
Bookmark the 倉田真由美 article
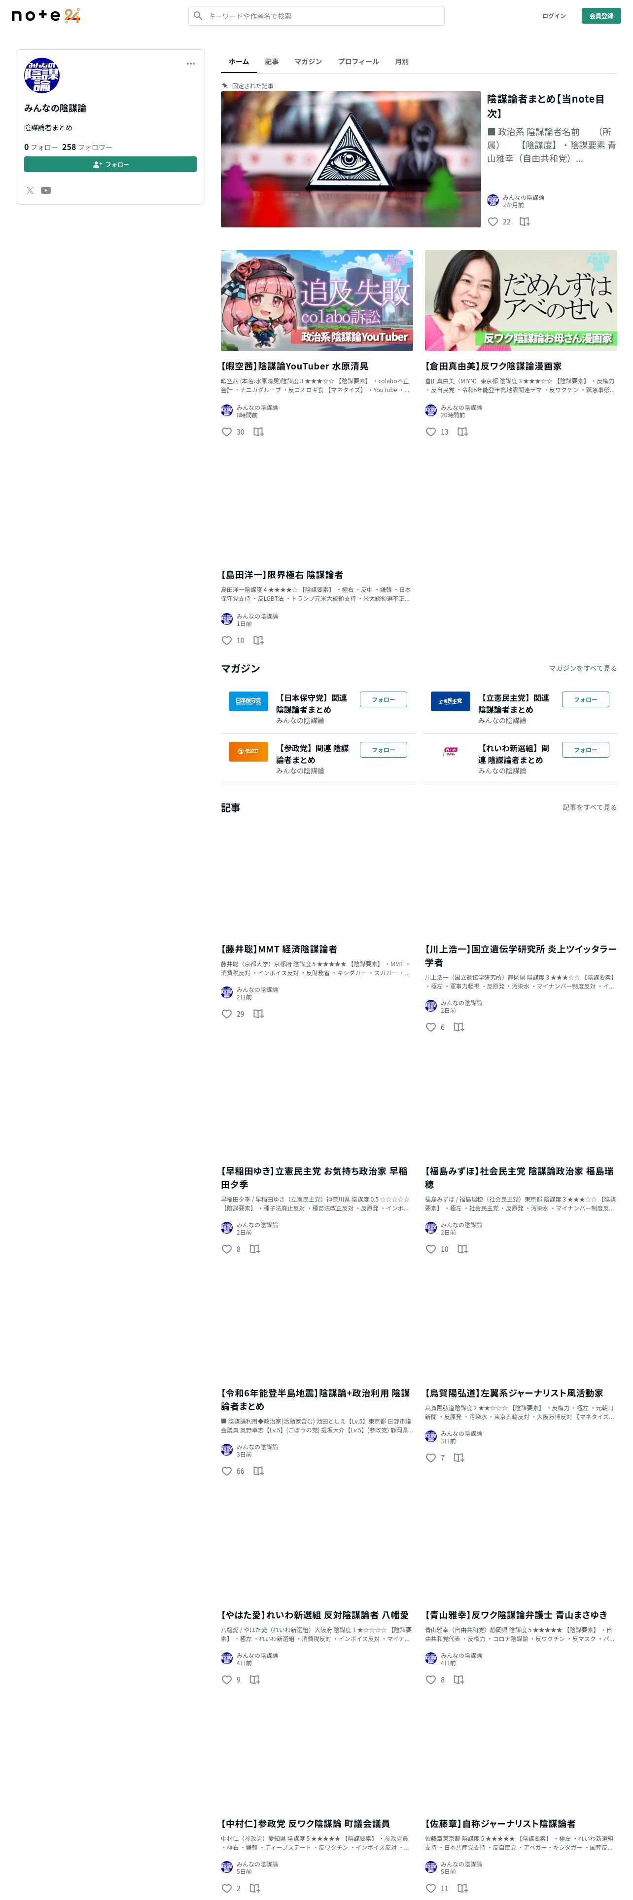tap(463, 432)
